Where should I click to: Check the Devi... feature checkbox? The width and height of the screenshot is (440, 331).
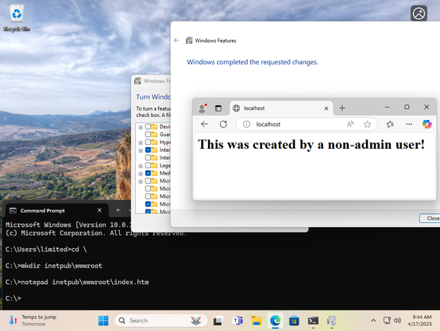pos(148,127)
